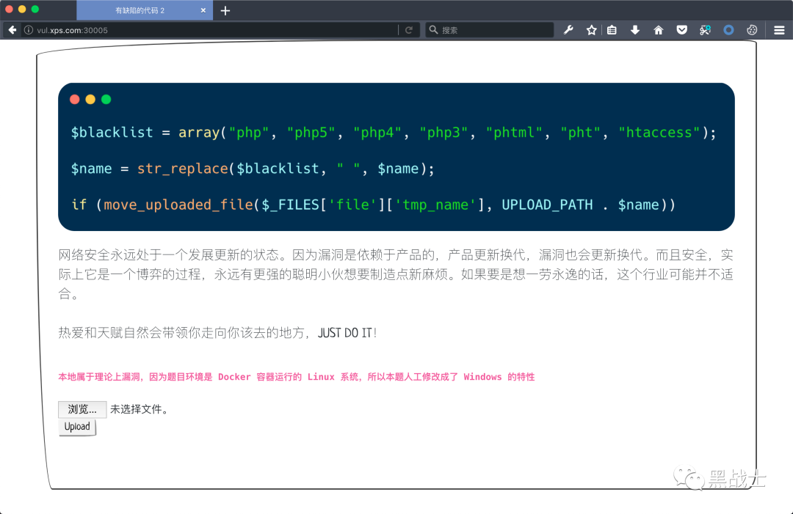Click the site info icon in address bar

pos(29,30)
